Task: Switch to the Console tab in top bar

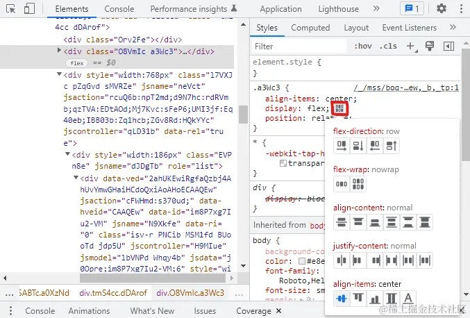Action: (x=119, y=9)
